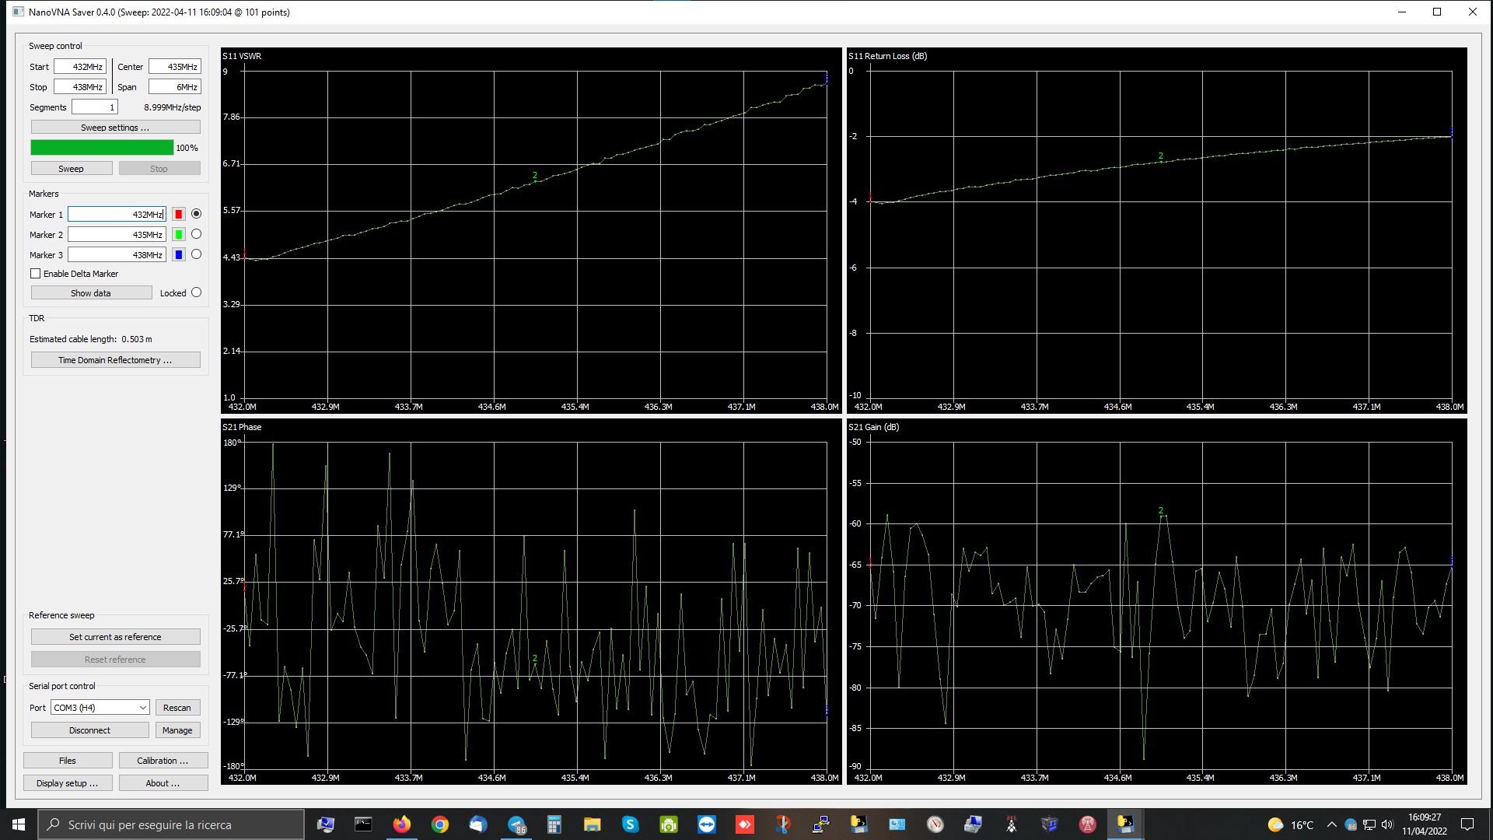Click the greyed Stop sweep button
Image resolution: width=1493 pixels, height=840 pixels.
159,169
